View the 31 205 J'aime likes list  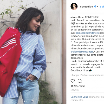tap(78, 86)
